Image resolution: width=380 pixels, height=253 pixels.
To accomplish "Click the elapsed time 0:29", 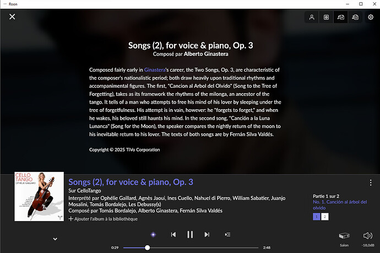I will click(115, 247).
